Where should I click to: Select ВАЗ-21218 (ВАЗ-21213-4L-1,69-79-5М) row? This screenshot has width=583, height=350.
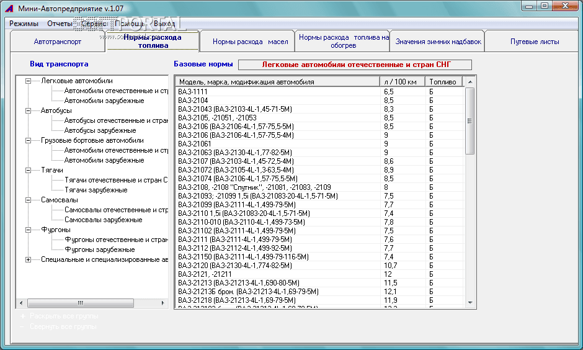[320, 300]
